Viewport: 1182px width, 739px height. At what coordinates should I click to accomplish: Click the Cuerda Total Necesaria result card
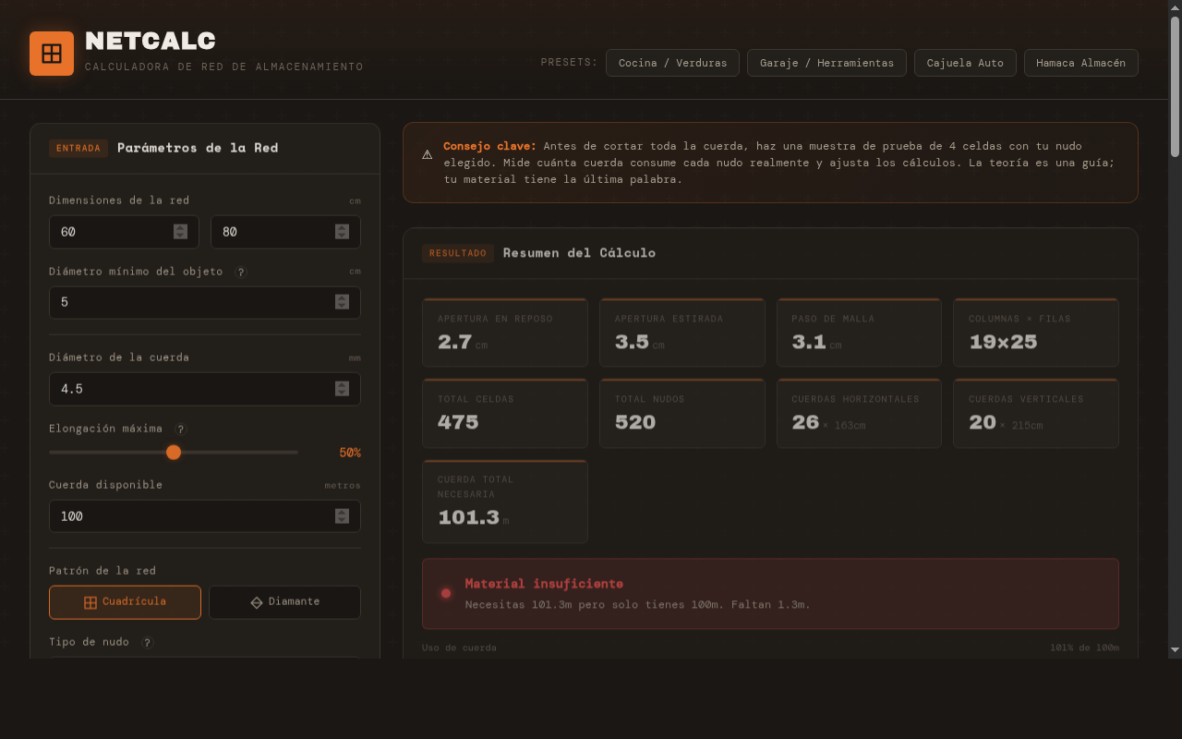[505, 502]
